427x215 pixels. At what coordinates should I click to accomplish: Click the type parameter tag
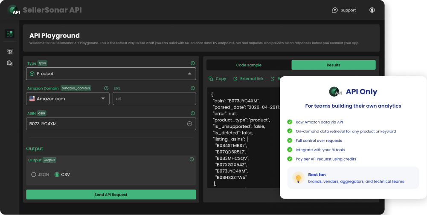pos(42,63)
